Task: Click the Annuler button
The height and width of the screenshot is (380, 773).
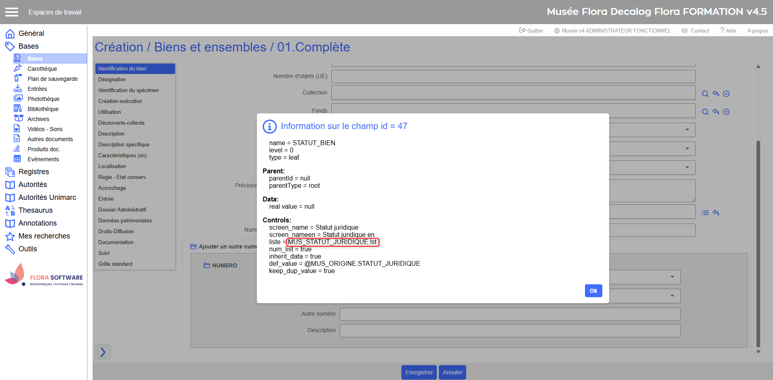Action: pos(452,372)
